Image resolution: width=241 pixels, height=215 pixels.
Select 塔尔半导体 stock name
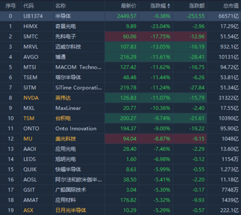point(68,77)
